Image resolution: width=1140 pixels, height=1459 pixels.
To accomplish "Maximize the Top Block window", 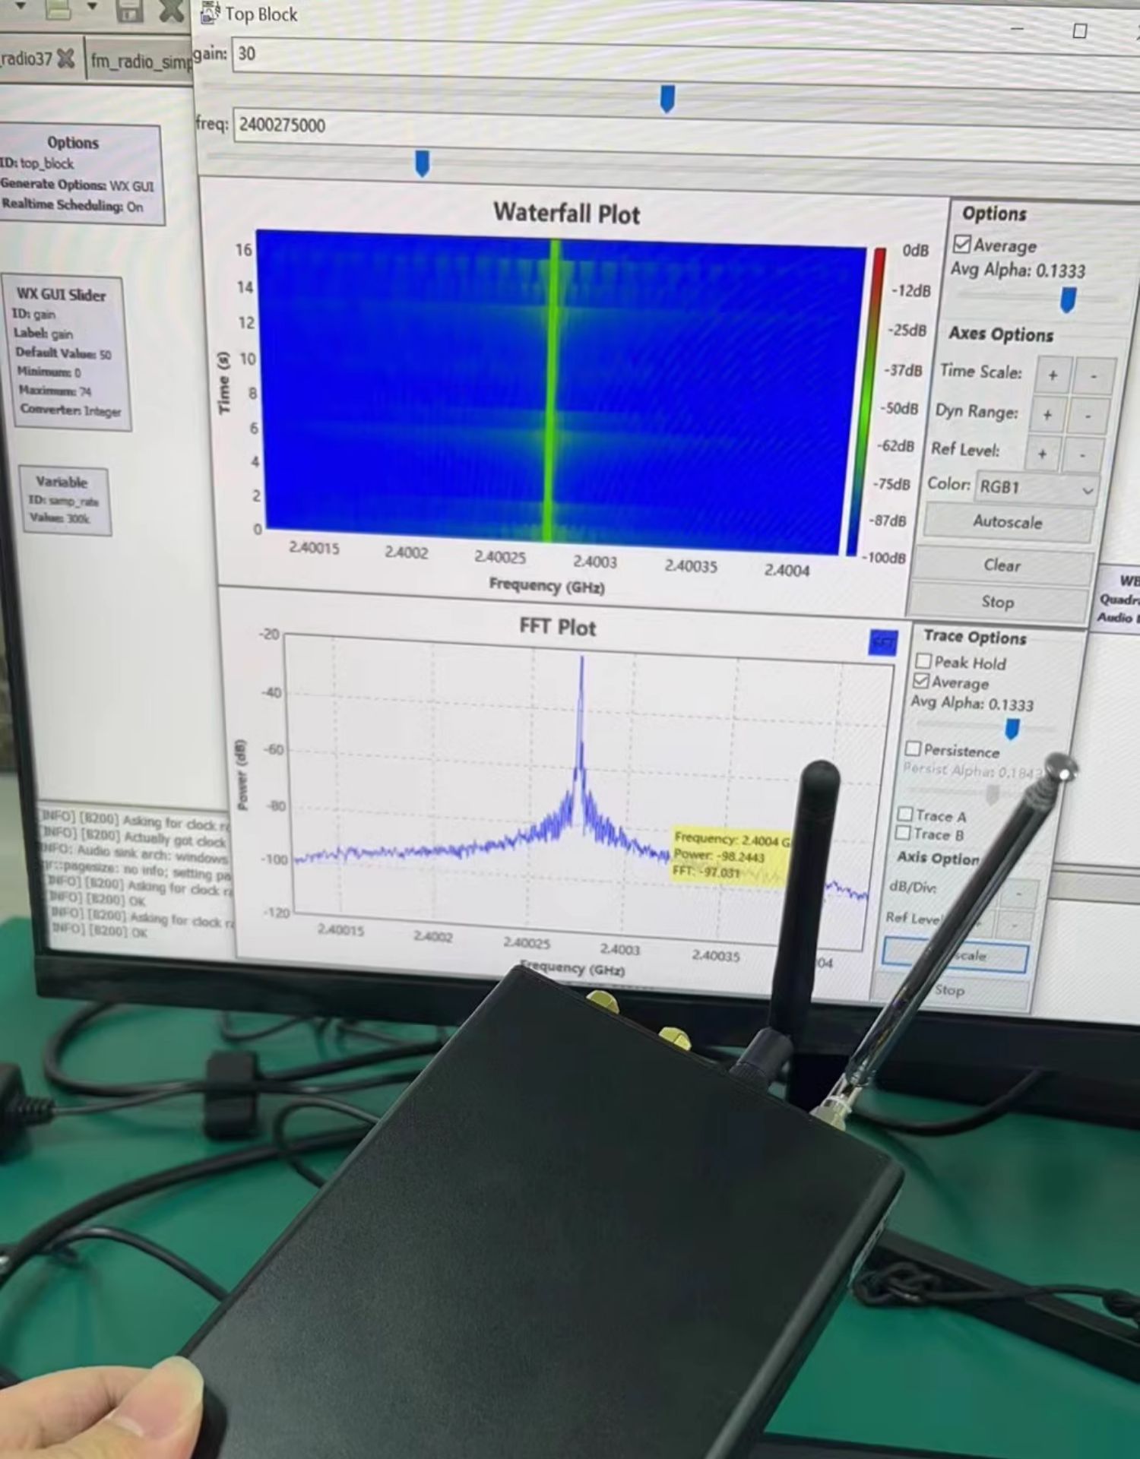I will tap(1079, 31).
